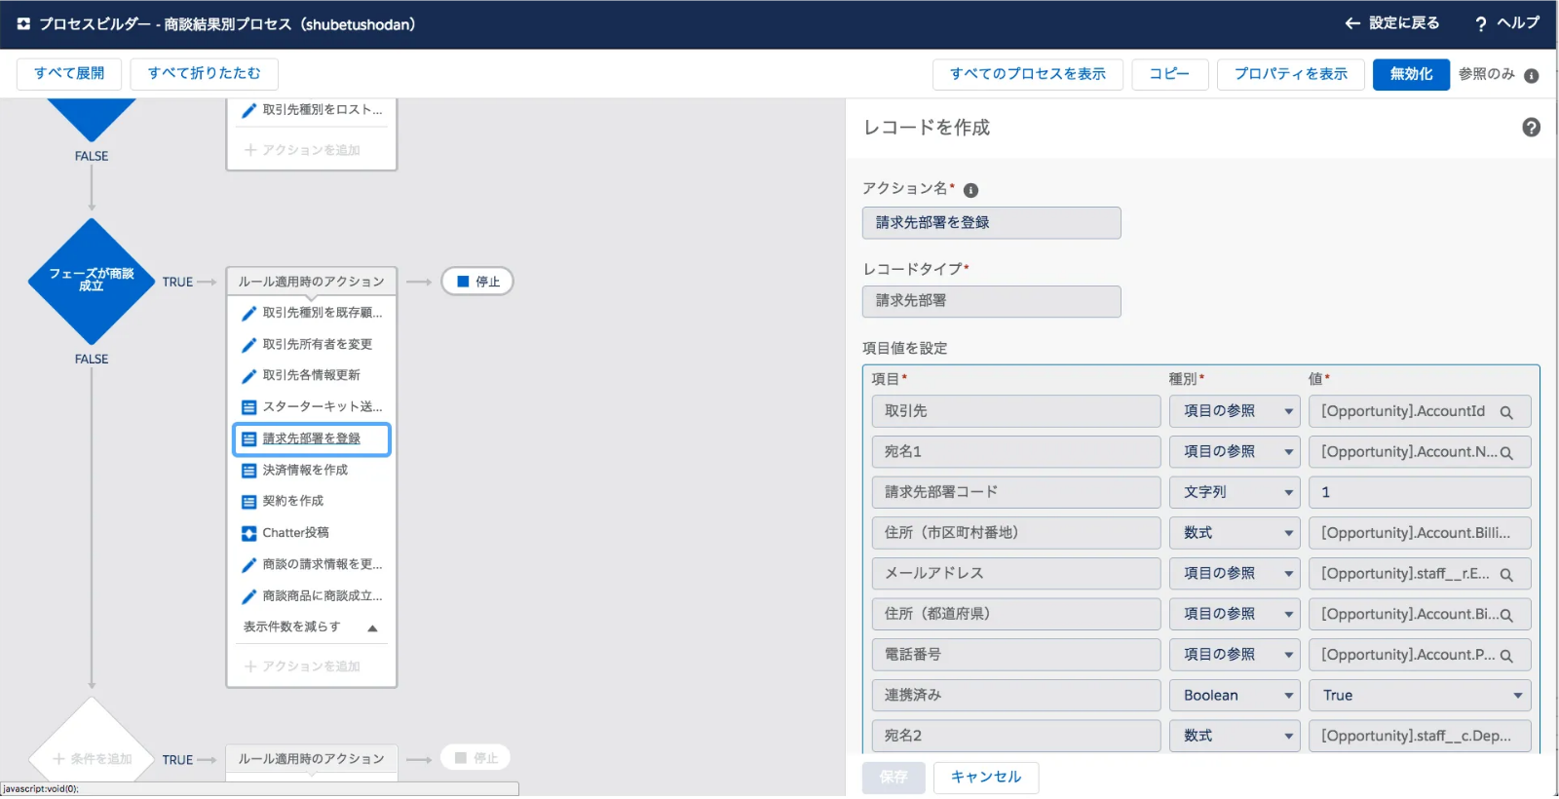Open 種別 dropdown for 請求先部署コード row
Viewport: 1559px width, 799px height.
point(1234,492)
